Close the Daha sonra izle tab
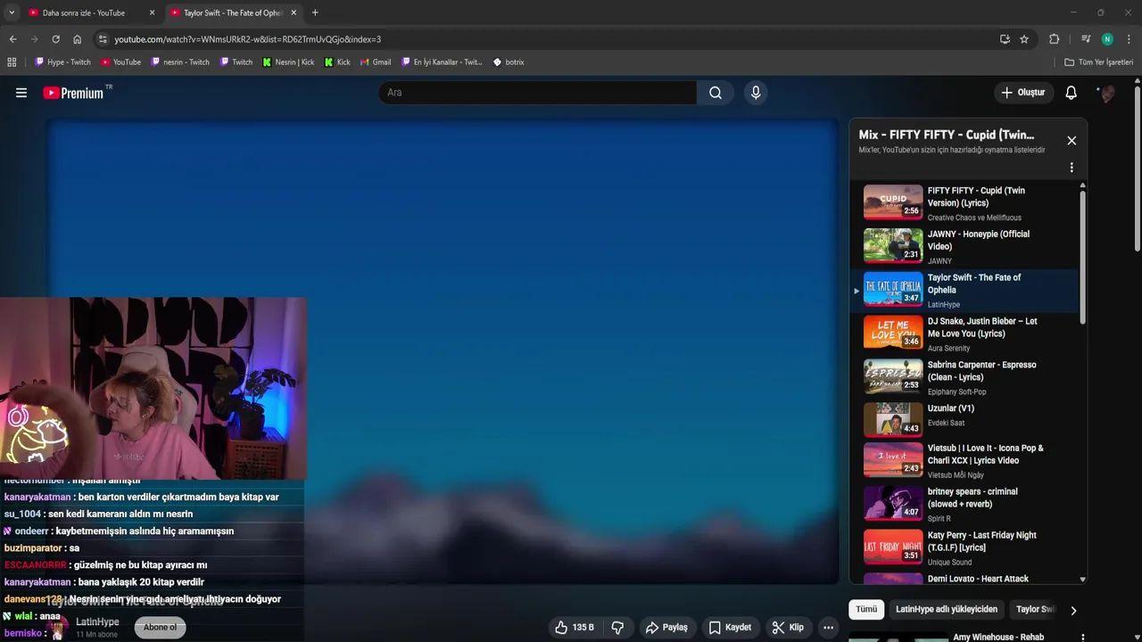 pos(152,12)
